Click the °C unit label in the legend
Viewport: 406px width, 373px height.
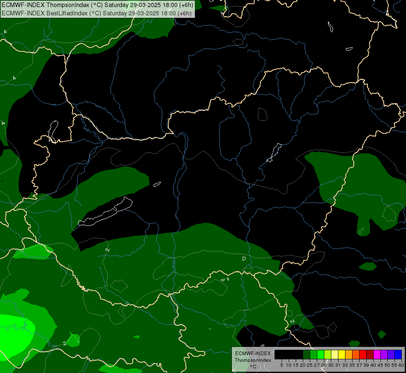pyautogui.click(x=253, y=367)
